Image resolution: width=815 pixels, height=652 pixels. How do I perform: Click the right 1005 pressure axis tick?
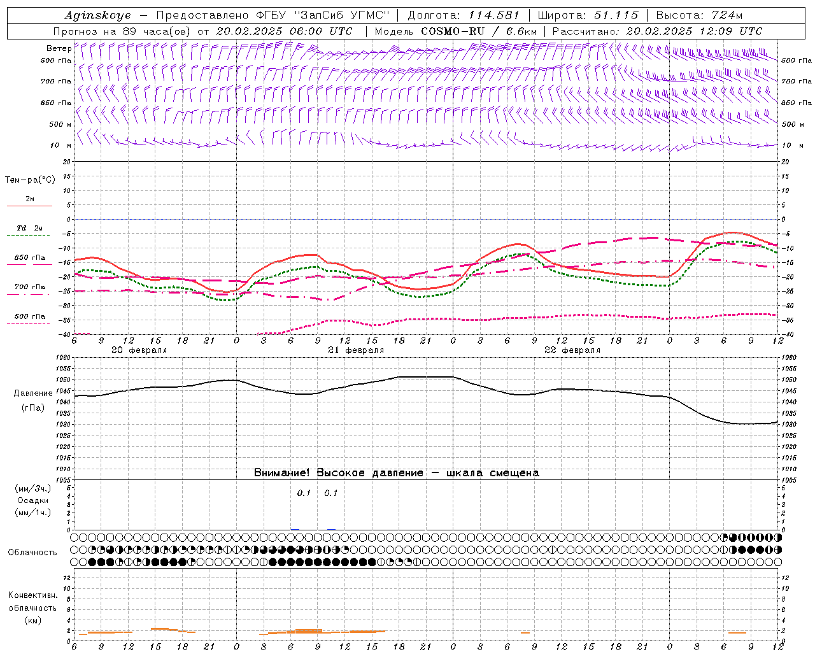pyautogui.click(x=789, y=479)
